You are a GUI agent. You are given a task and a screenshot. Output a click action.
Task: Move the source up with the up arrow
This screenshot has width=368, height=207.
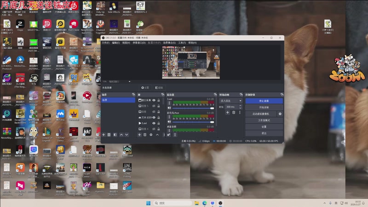(157, 135)
